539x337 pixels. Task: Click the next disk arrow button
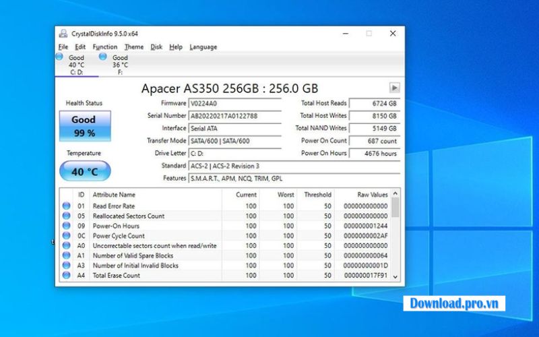click(x=394, y=88)
